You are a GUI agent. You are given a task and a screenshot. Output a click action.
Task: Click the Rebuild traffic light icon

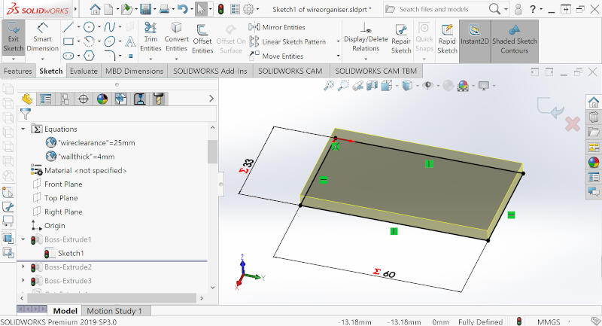[220, 9]
